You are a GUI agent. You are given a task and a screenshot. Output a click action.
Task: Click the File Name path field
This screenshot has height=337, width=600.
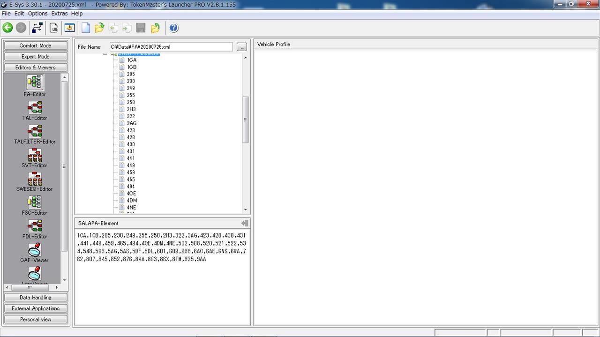click(x=171, y=47)
